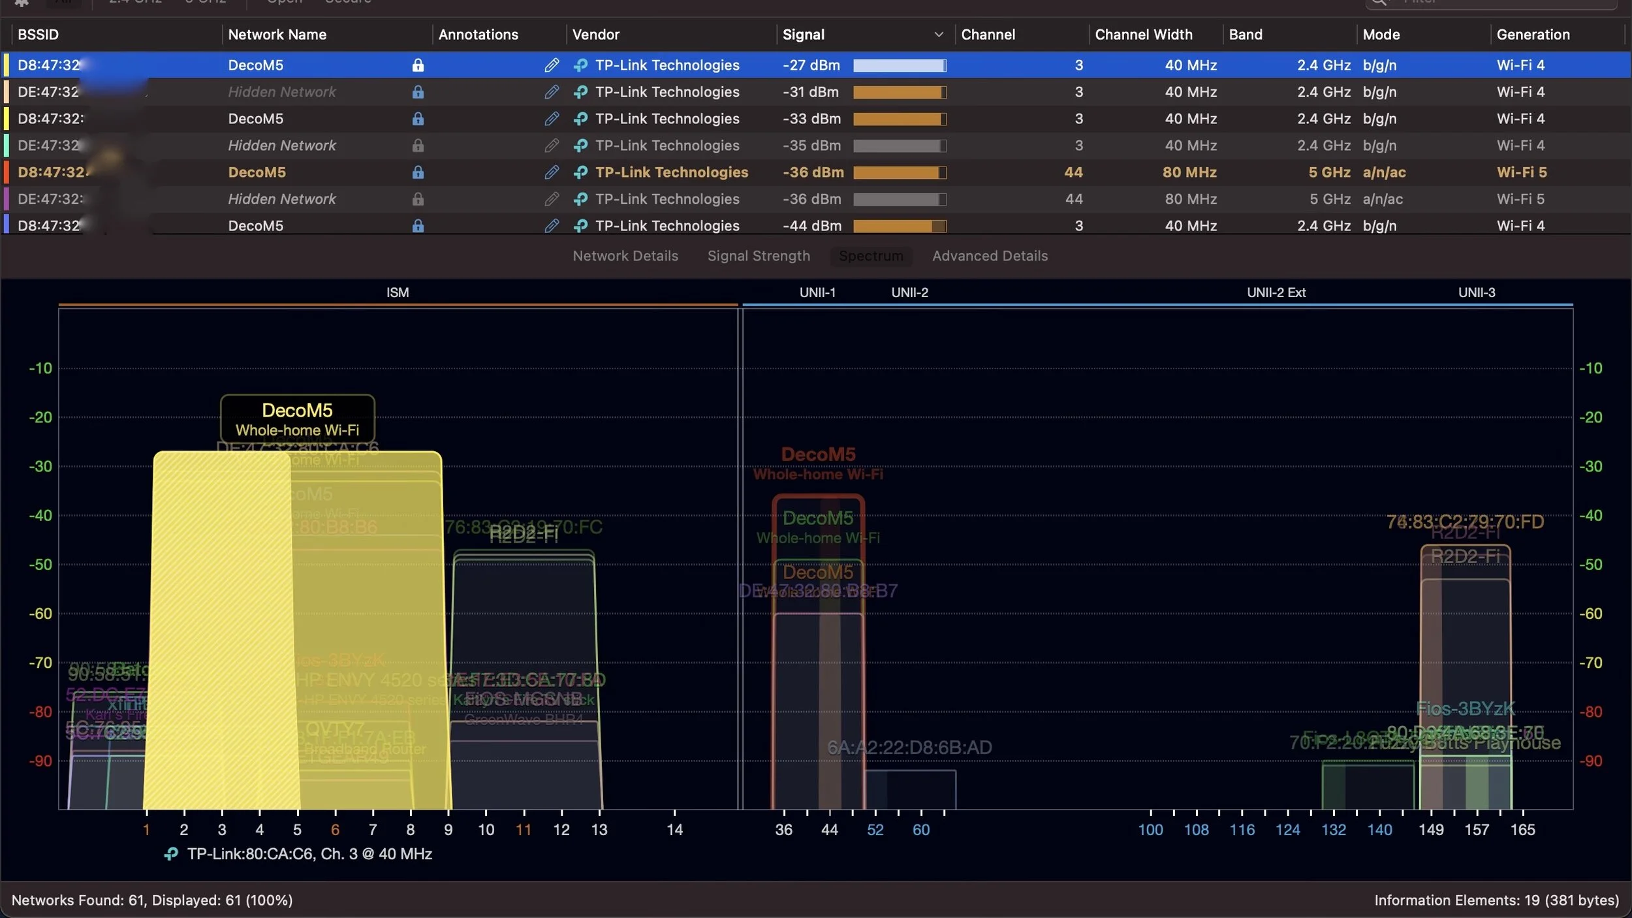Click the pencil icon in the -31 dBm Hidden Network row
1632x918 pixels.
(552, 92)
